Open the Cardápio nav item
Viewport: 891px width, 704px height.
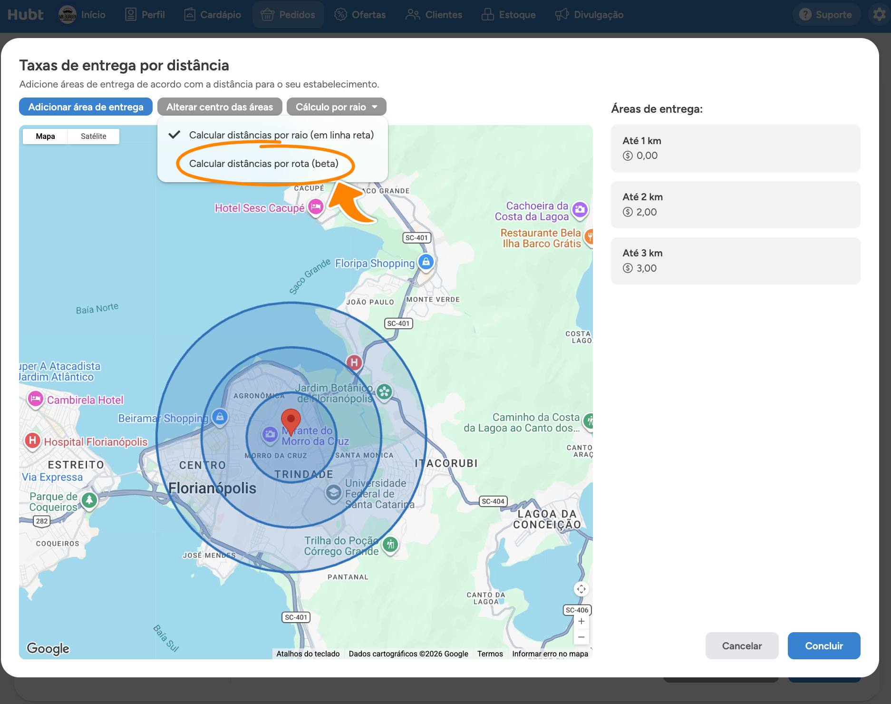[213, 15]
